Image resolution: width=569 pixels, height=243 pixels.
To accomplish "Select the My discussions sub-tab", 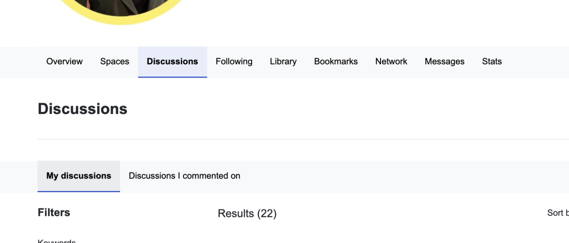I will point(79,176).
